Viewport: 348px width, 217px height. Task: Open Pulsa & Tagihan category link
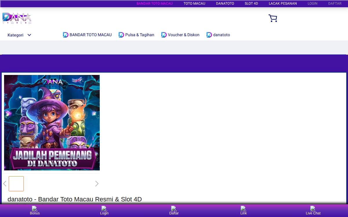(x=136, y=35)
